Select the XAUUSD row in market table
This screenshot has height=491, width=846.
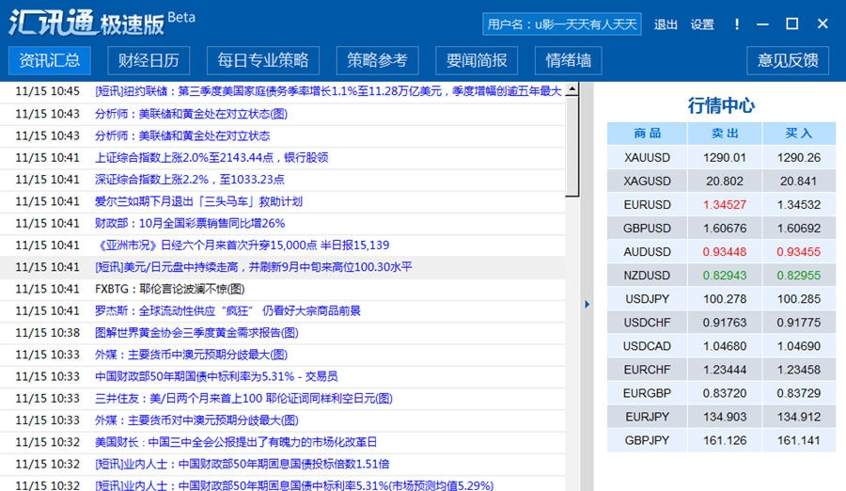(x=647, y=157)
